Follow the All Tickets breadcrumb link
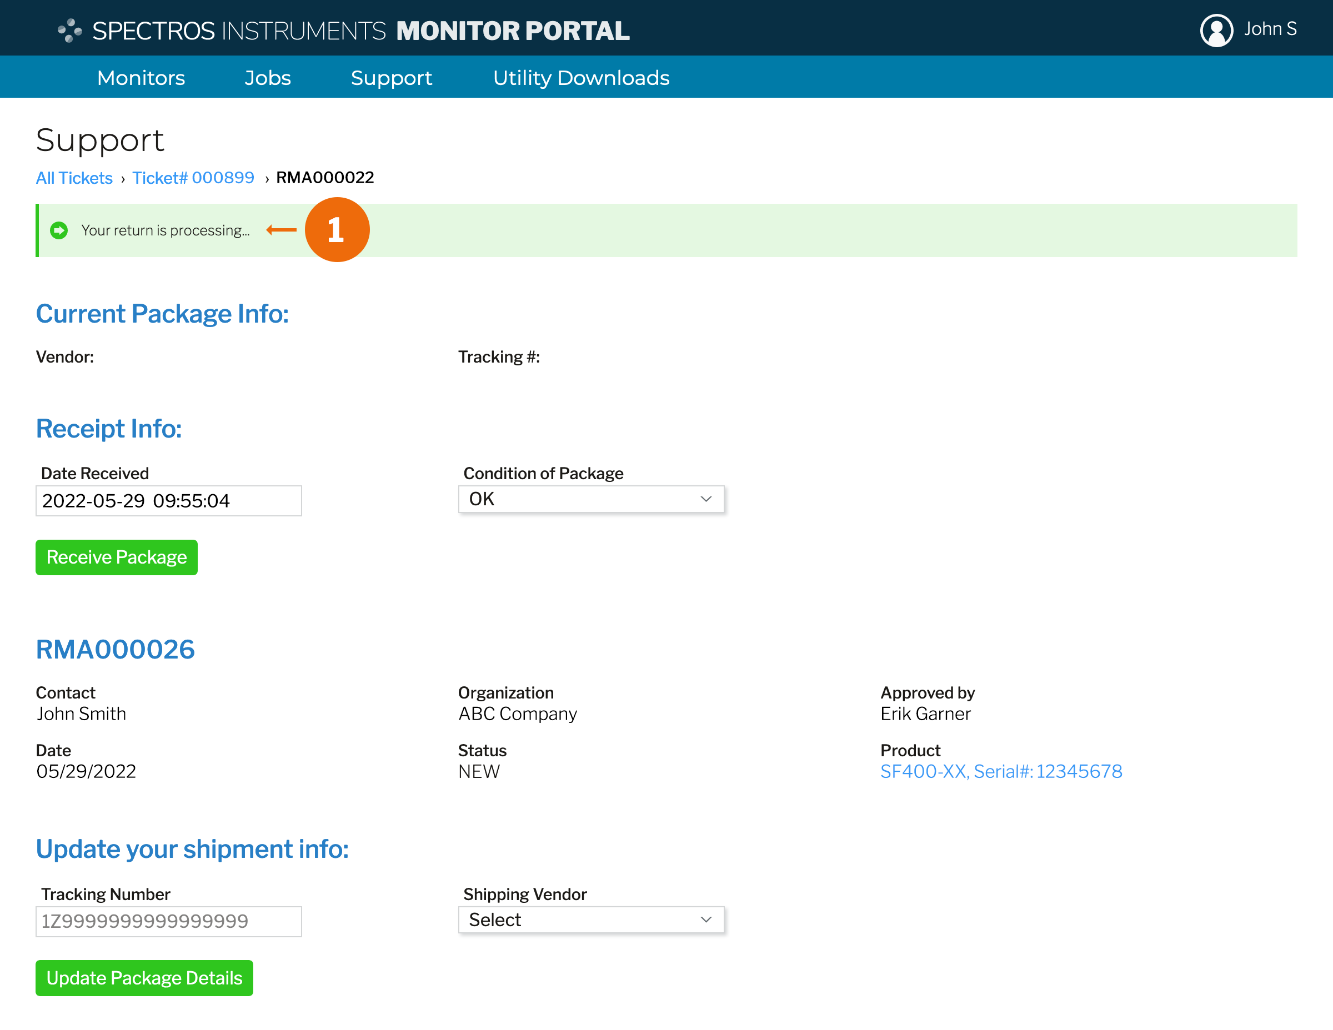This screenshot has height=1030, width=1333. click(74, 178)
